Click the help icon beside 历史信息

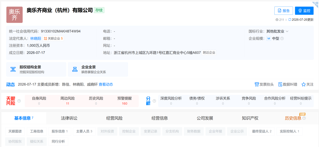tap(304, 118)
